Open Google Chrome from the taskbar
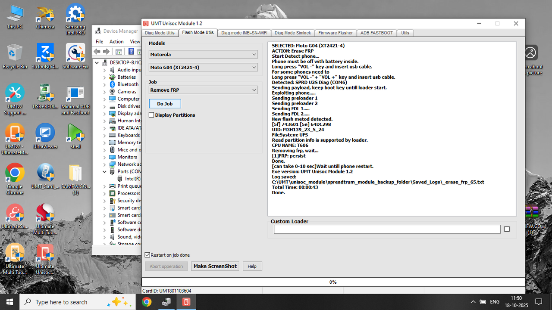552x310 pixels. point(147,301)
